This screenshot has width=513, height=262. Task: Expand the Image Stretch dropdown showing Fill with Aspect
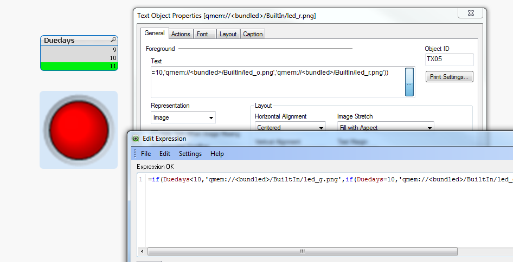tap(386, 127)
